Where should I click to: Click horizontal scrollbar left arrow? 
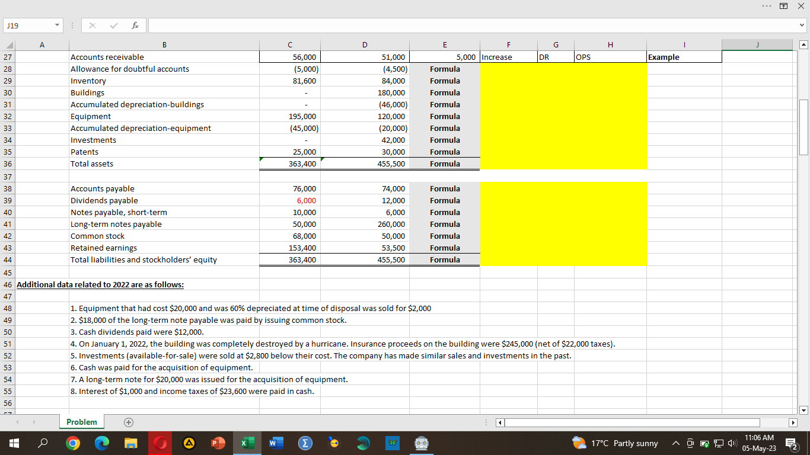[x=499, y=422]
